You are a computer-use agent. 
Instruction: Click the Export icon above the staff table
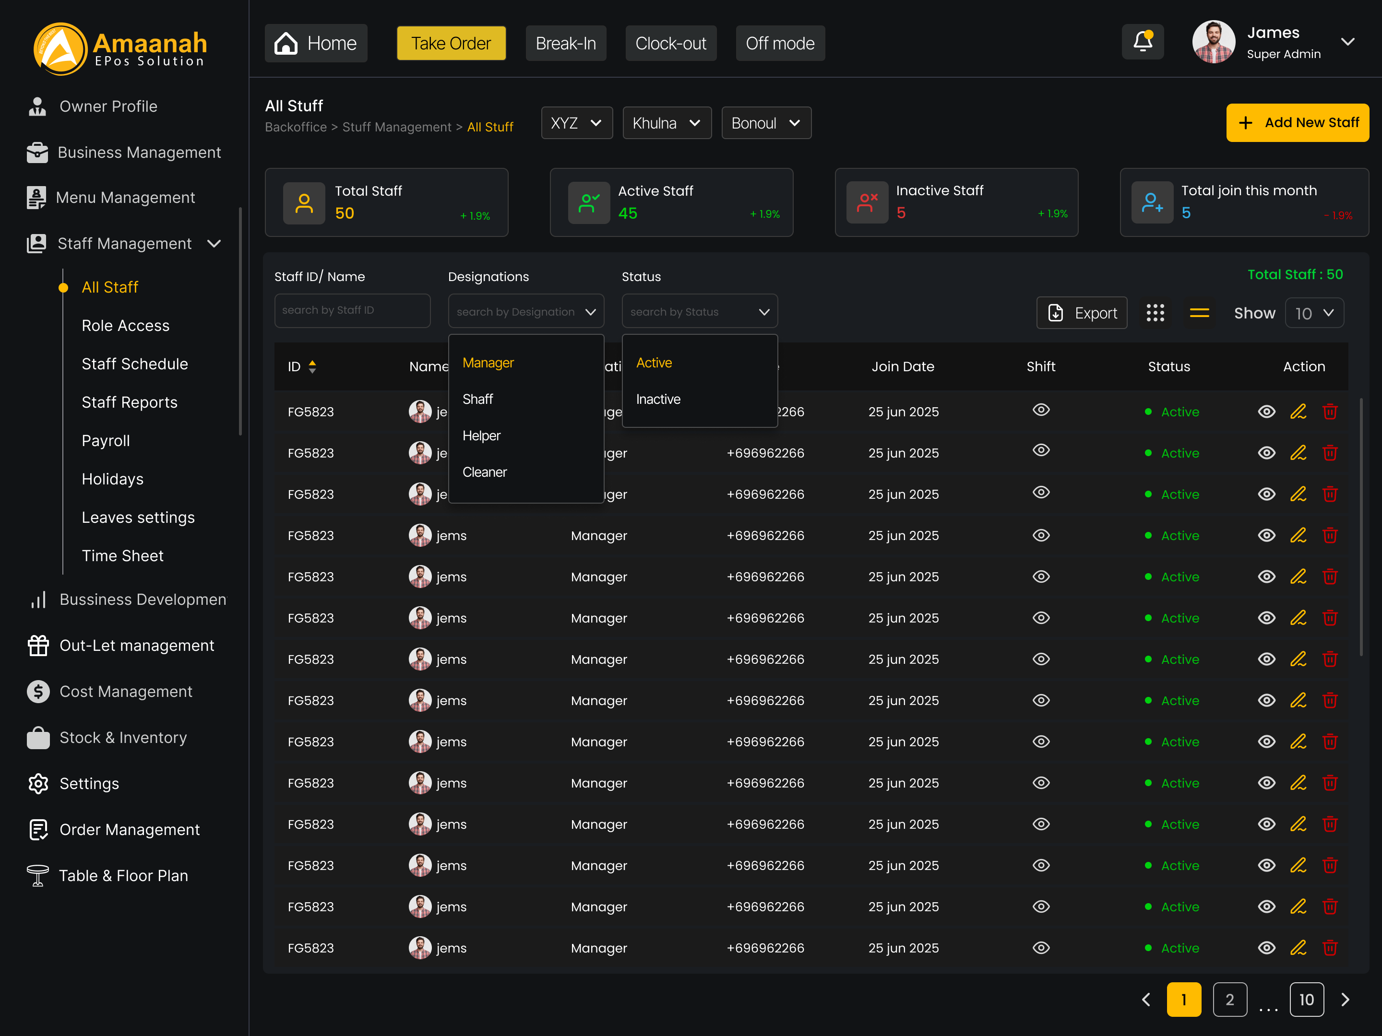coord(1082,312)
